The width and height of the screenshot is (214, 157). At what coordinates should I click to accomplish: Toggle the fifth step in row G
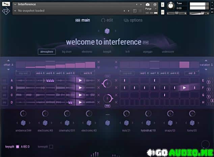coord(164,95)
